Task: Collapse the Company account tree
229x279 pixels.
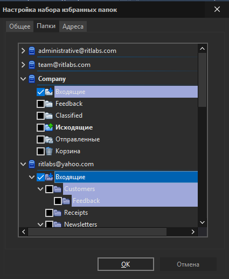Action: tap(23, 79)
